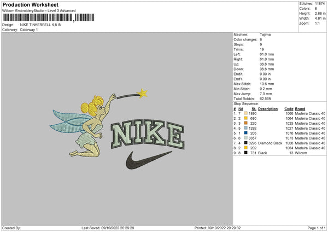Viewport: 328px width, 232px height.
Task: Click the 'Stop Sequence:' label
Action: (246, 103)
